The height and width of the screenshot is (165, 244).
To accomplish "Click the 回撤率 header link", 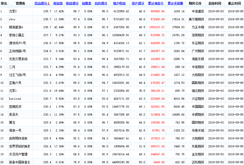I will pyautogui.click(x=87, y=3).
